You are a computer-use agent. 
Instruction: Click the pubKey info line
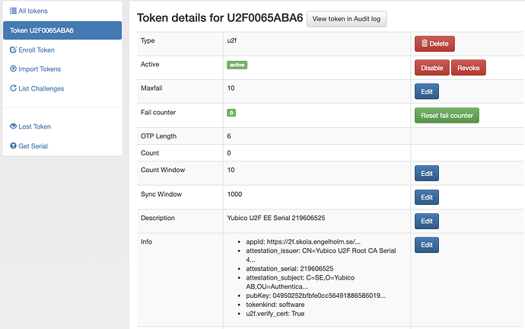click(x=316, y=295)
